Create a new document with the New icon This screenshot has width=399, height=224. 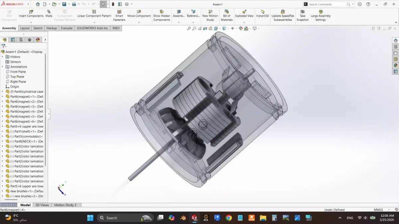point(45,4)
